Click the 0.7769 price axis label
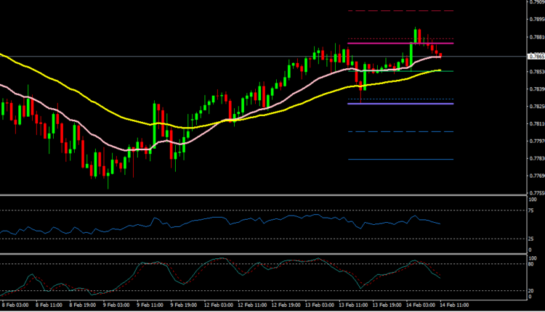545x312 pixels. [535, 176]
